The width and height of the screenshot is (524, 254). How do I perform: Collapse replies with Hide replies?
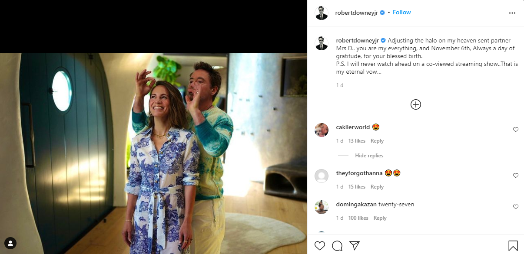click(369, 156)
